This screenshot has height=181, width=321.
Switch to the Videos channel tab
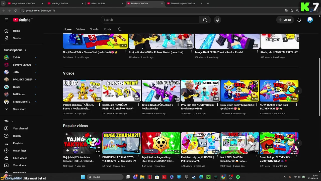point(81,29)
